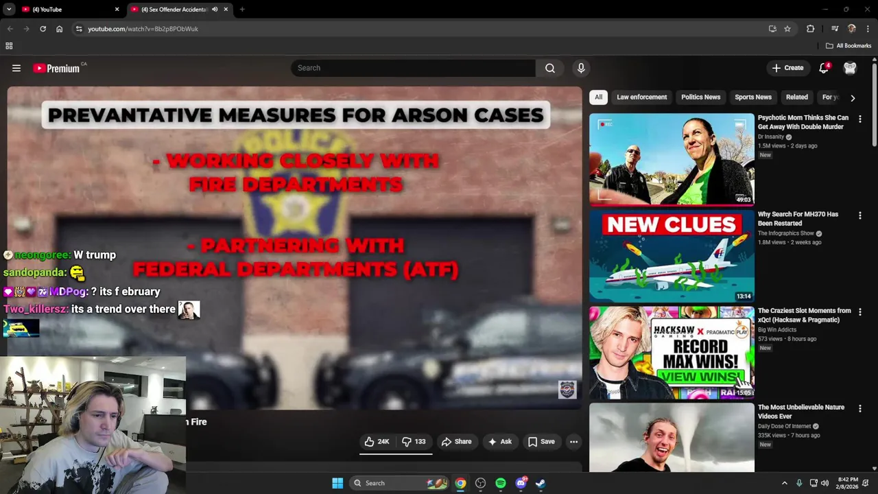878x494 pixels.
Task: Open a new browser tab
Action: [x=242, y=10]
